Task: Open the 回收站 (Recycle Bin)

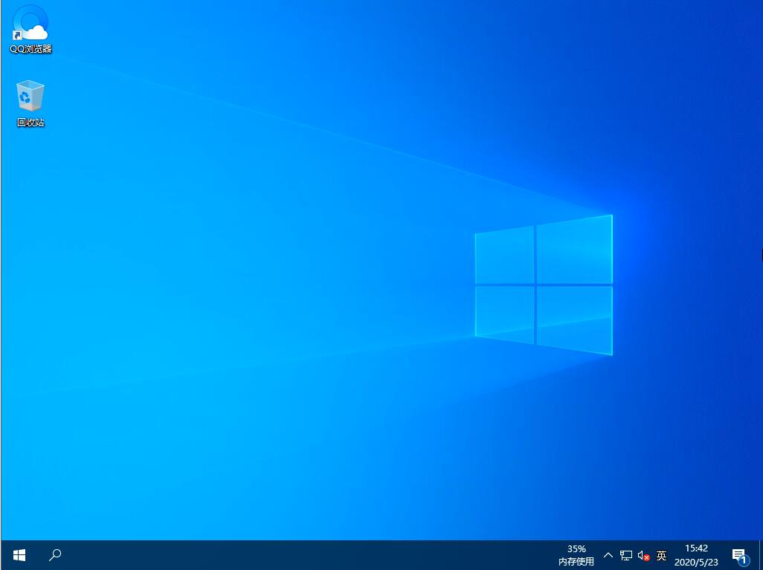Action: pyautogui.click(x=30, y=95)
